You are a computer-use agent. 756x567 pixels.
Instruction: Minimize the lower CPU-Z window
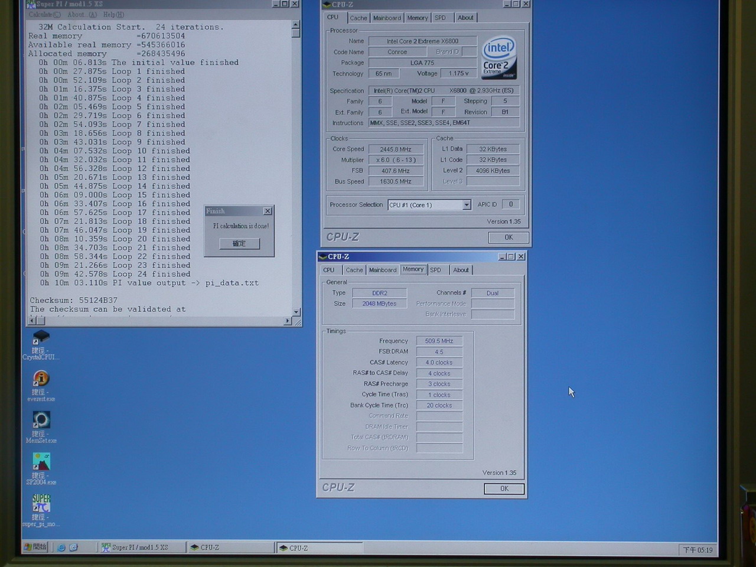pos(502,256)
